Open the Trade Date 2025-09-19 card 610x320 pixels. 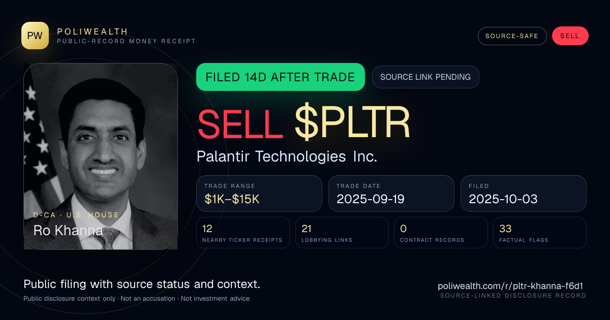pos(391,194)
